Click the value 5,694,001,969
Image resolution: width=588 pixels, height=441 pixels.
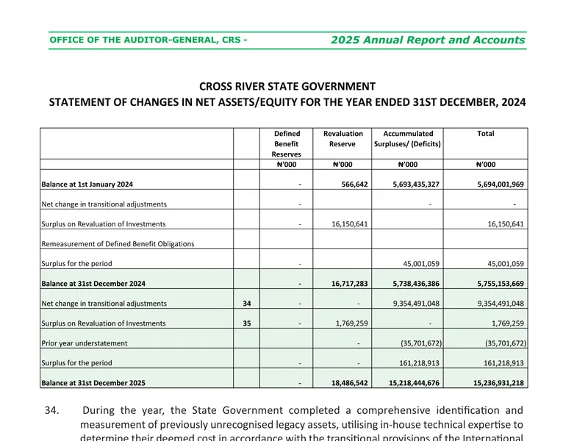click(501, 184)
